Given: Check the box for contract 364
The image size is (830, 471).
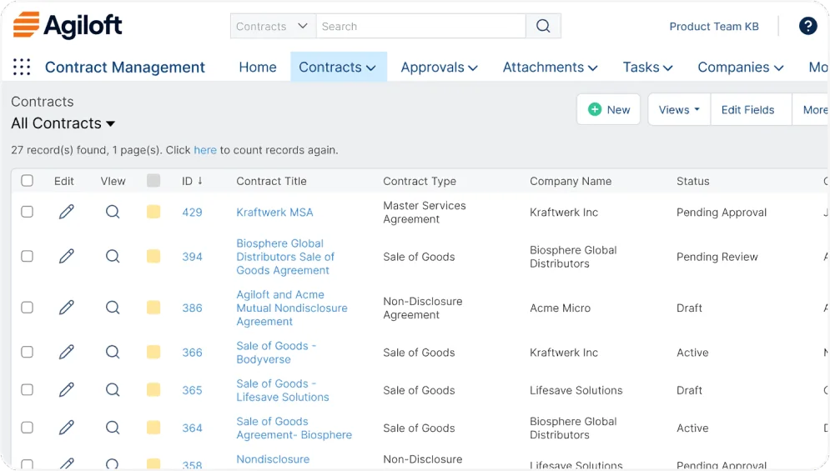Looking at the screenshot, I should click(27, 428).
